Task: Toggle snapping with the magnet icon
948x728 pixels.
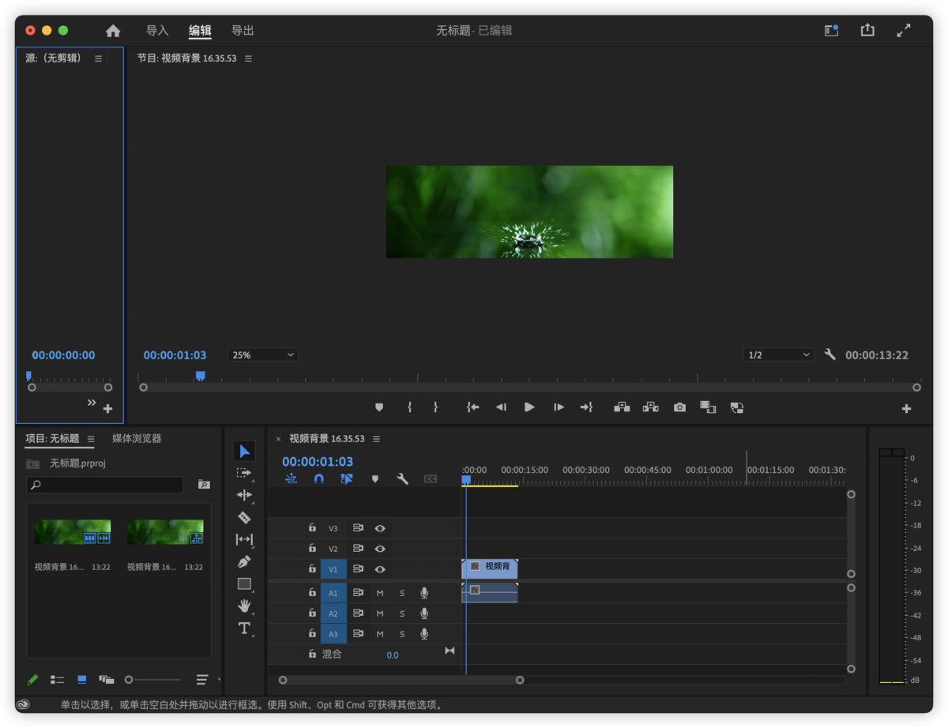Action: tap(318, 478)
